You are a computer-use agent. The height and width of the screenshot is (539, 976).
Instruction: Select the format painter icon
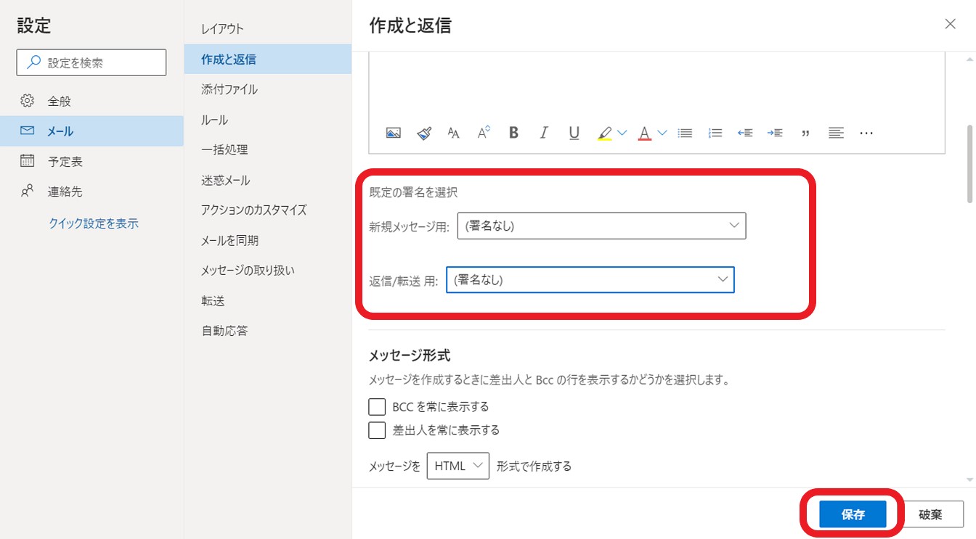click(x=424, y=133)
